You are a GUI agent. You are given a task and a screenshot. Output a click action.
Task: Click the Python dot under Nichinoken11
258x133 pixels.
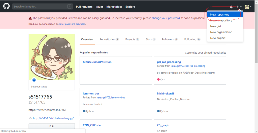coord(158,111)
